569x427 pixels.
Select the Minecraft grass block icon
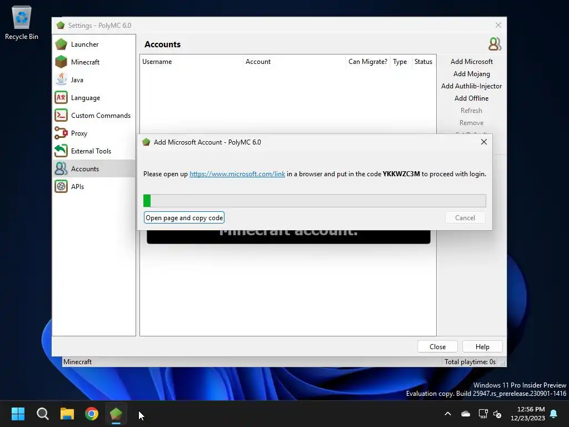point(61,62)
